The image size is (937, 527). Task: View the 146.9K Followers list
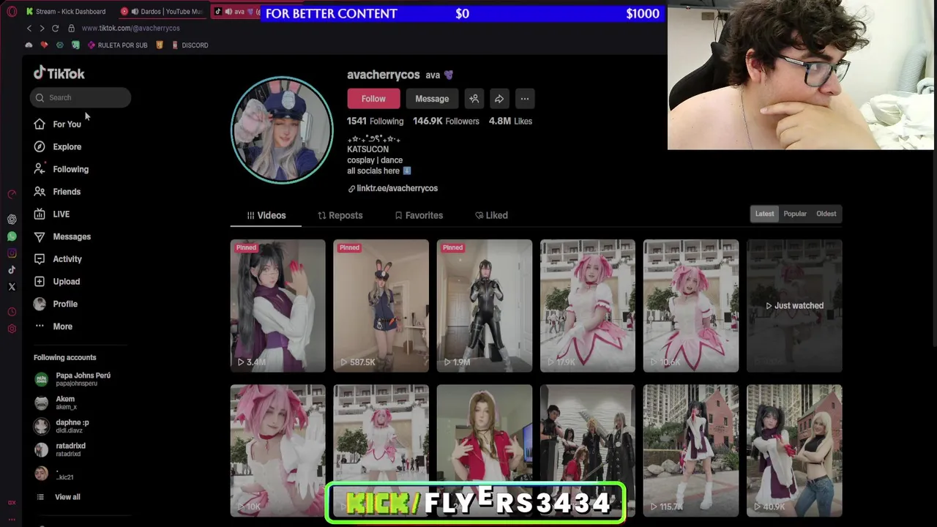point(446,122)
